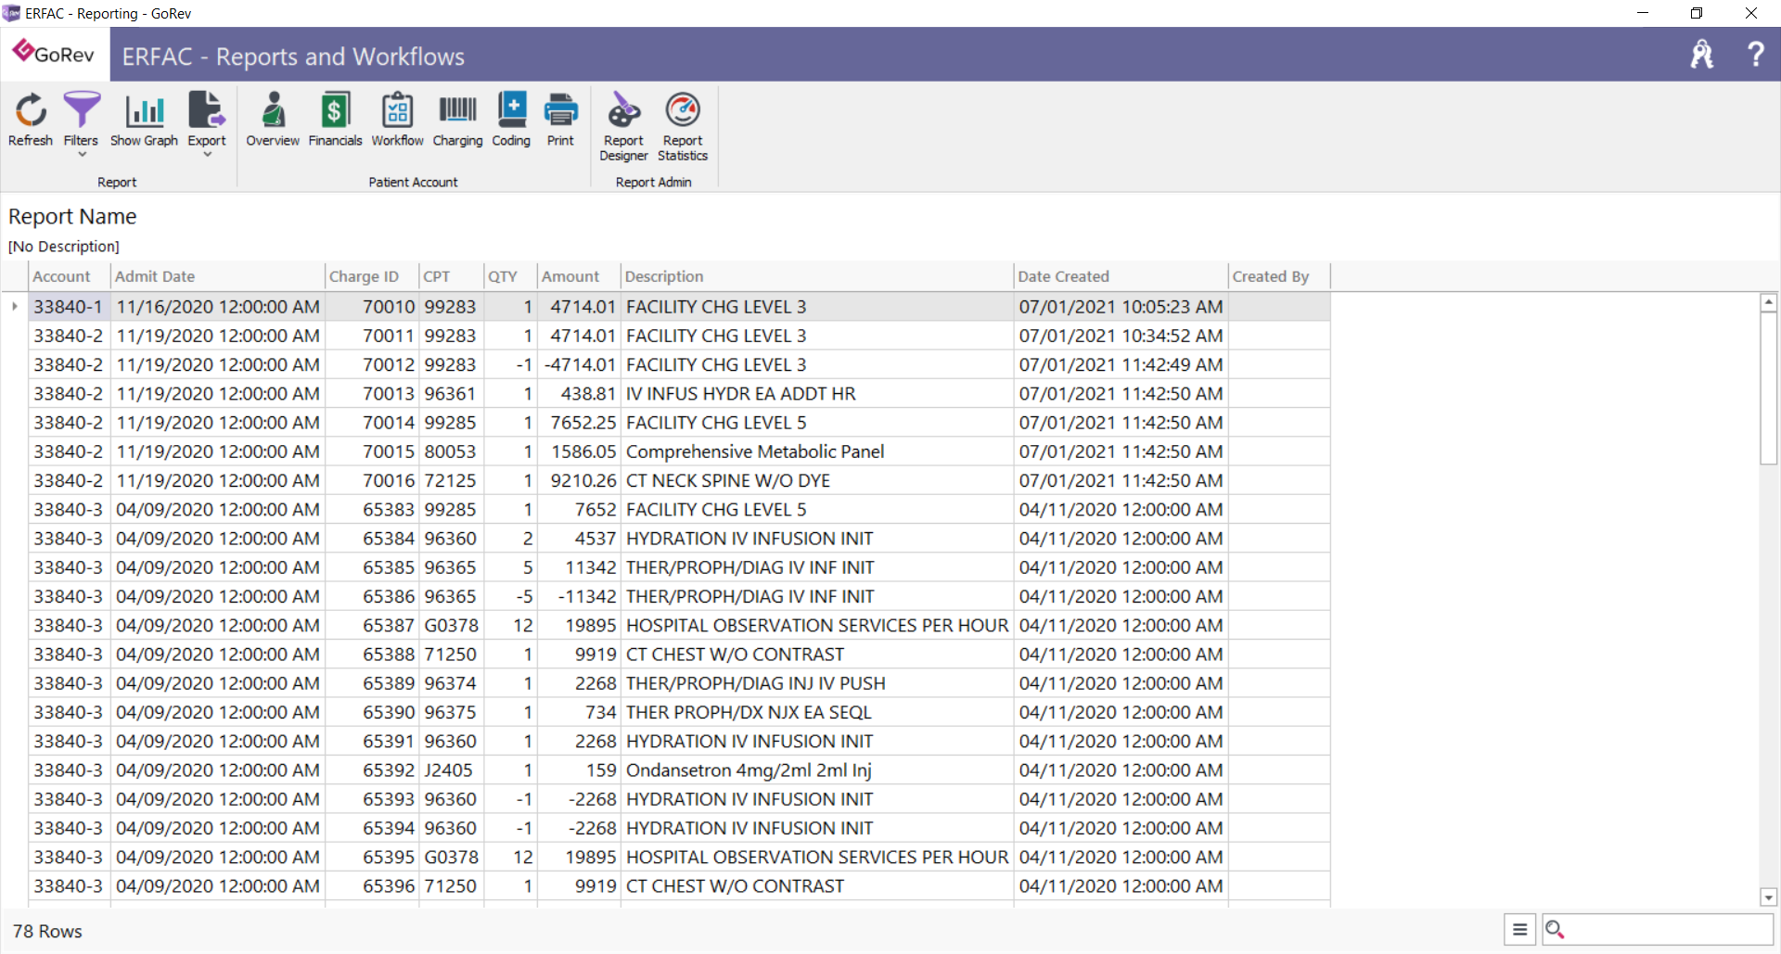This screenshot has height=954, width=1781.
Task: Sort by the Amount column header
Action: [x=579, y=276]
